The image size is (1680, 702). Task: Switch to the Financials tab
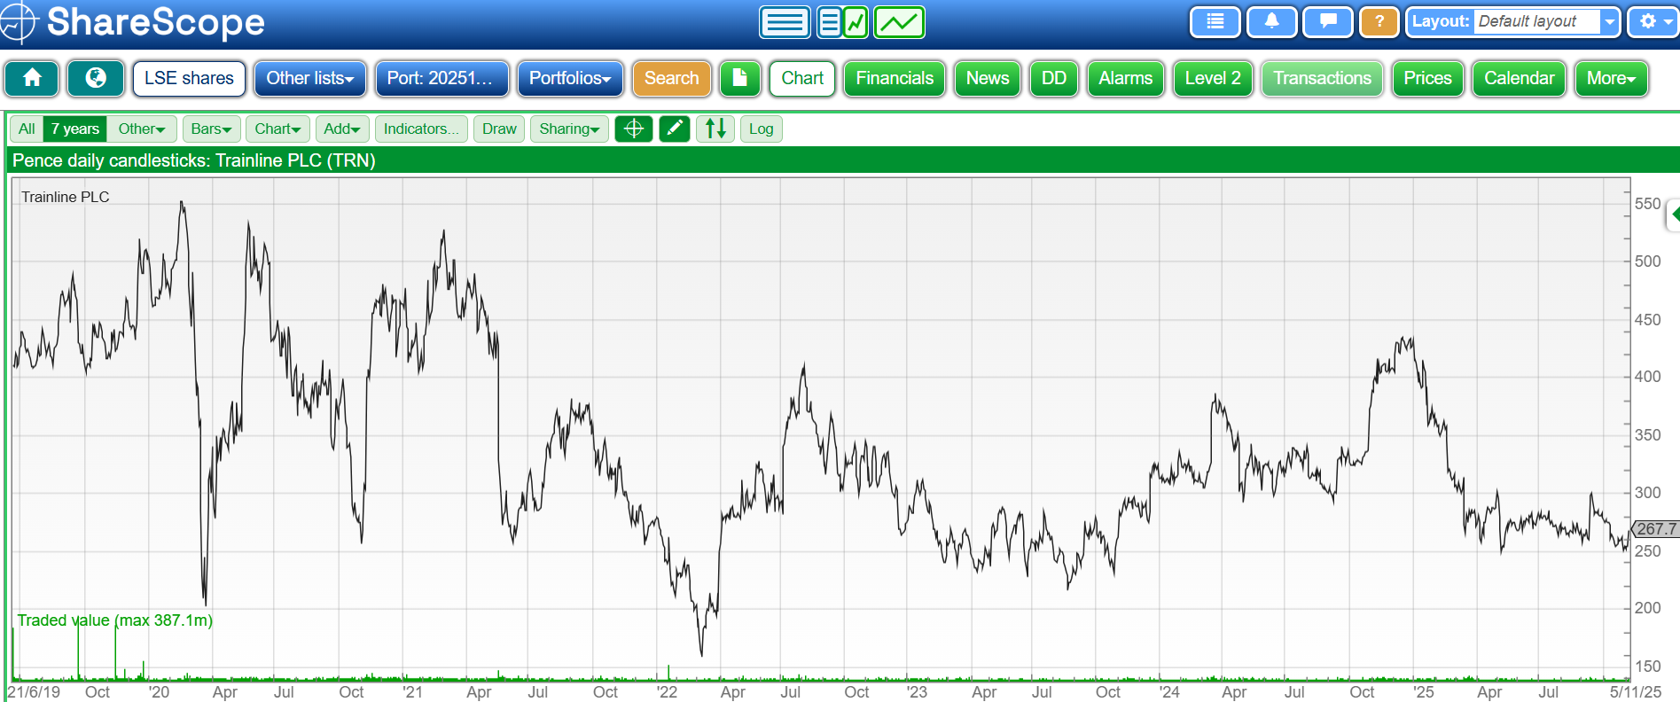[895, 78]
